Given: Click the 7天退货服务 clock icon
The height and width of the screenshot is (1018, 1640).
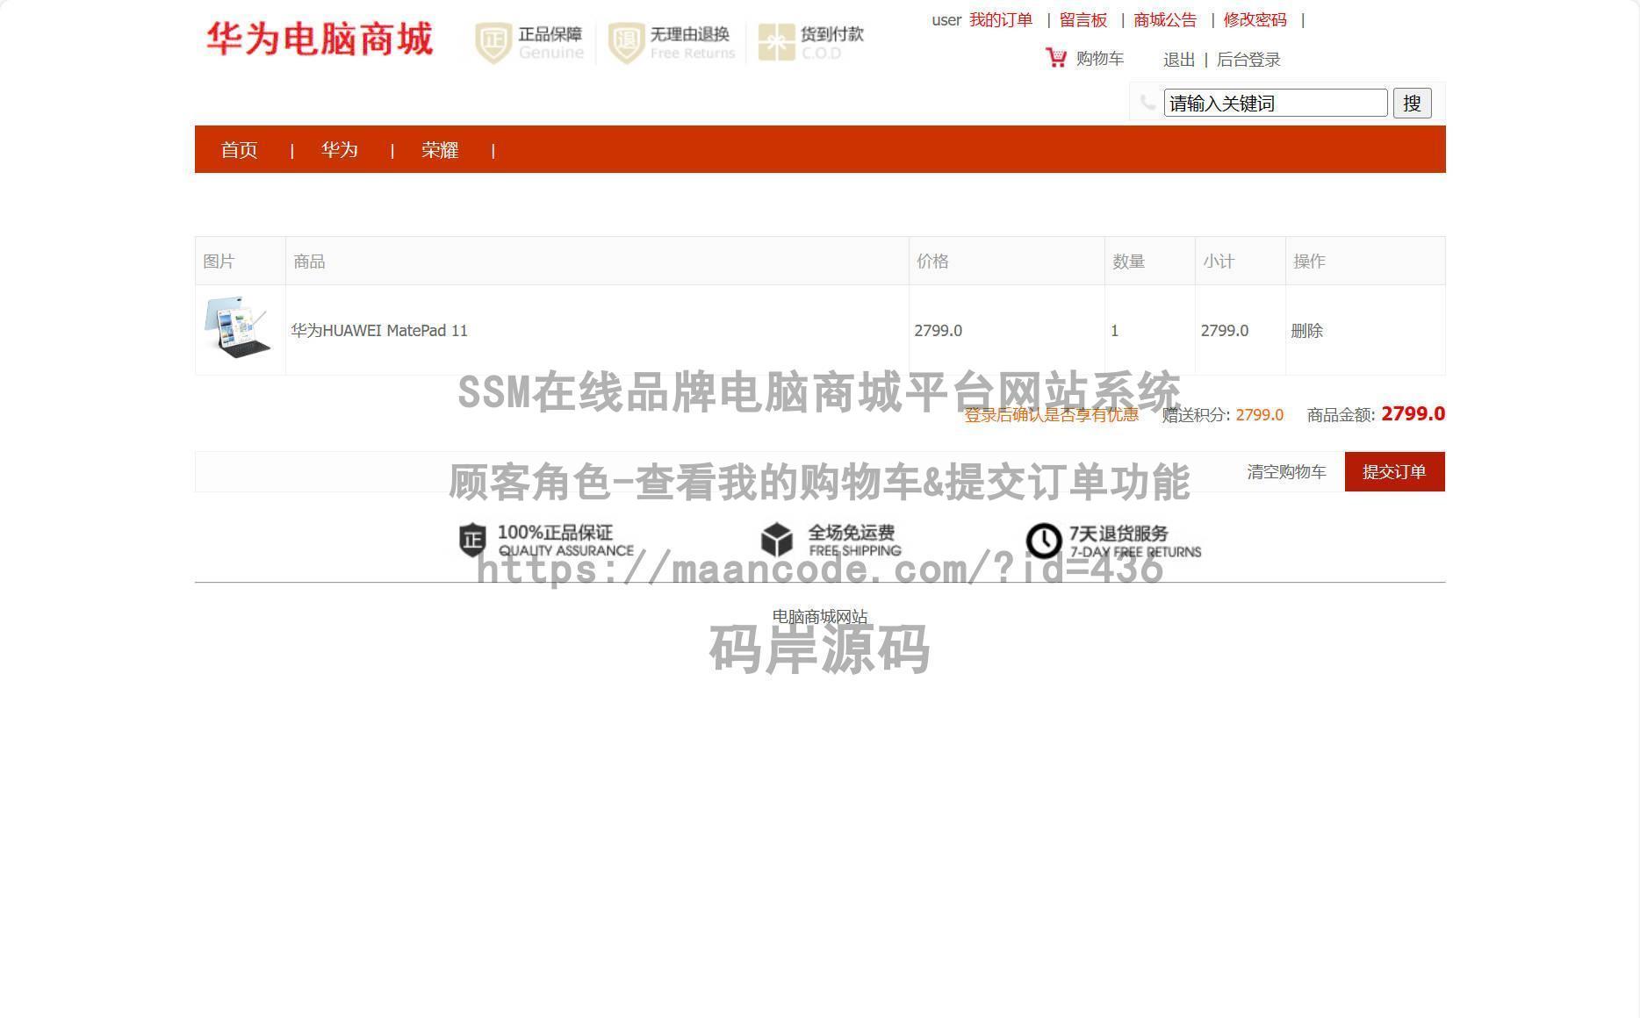Looking at the screenshot, I should pyautogui.click(x=1044, y=541).
